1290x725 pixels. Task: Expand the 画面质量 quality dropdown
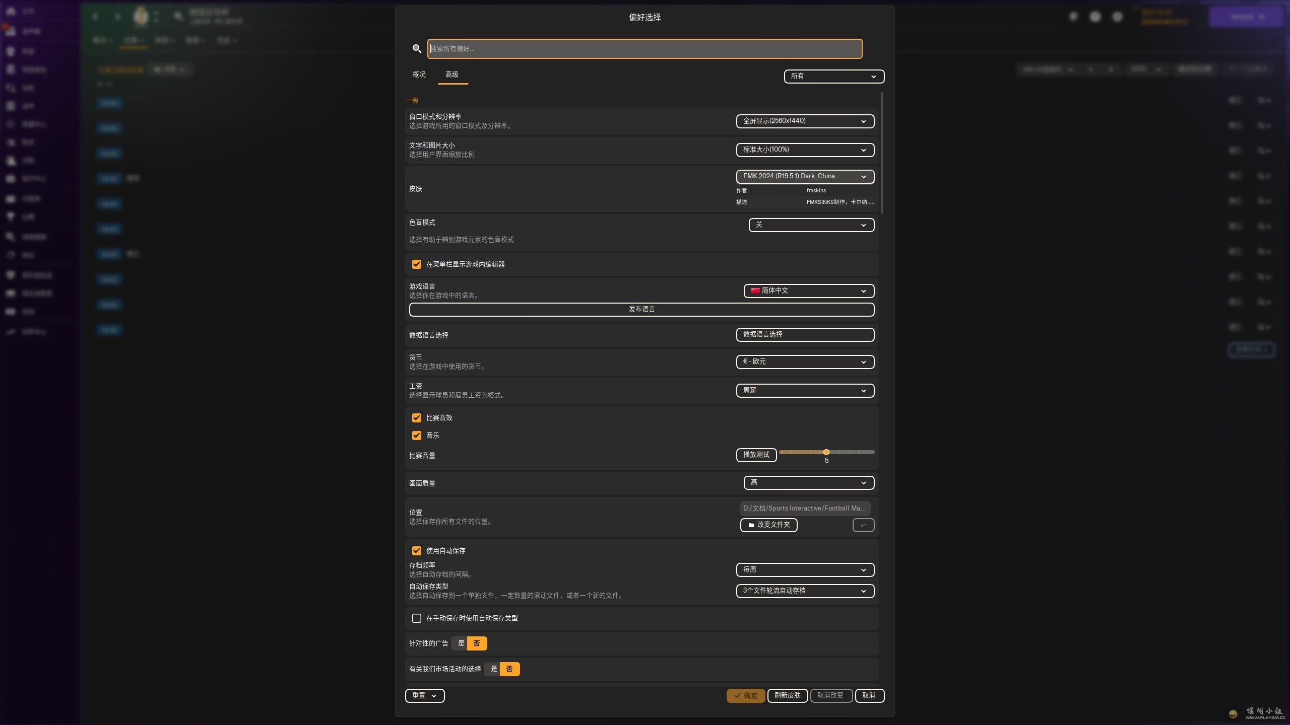[808, 483]
